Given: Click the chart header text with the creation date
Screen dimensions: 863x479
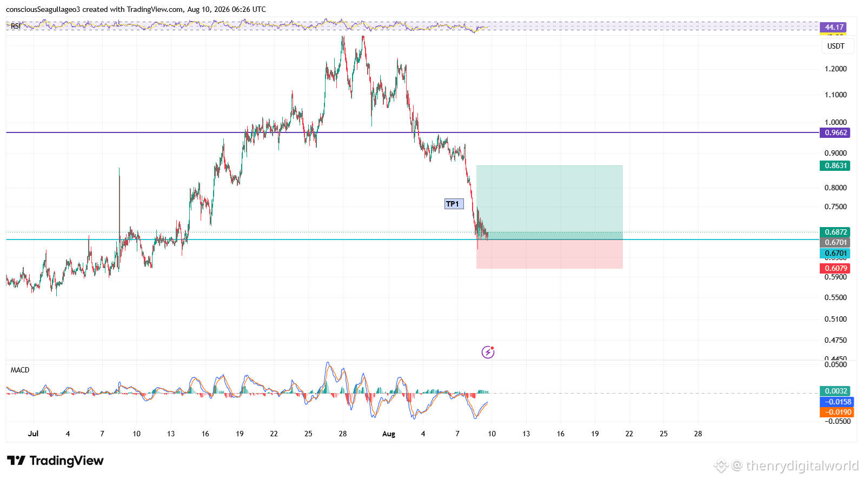Looking at the screenshot, I should pyautogui.click(x=136, y=9).
